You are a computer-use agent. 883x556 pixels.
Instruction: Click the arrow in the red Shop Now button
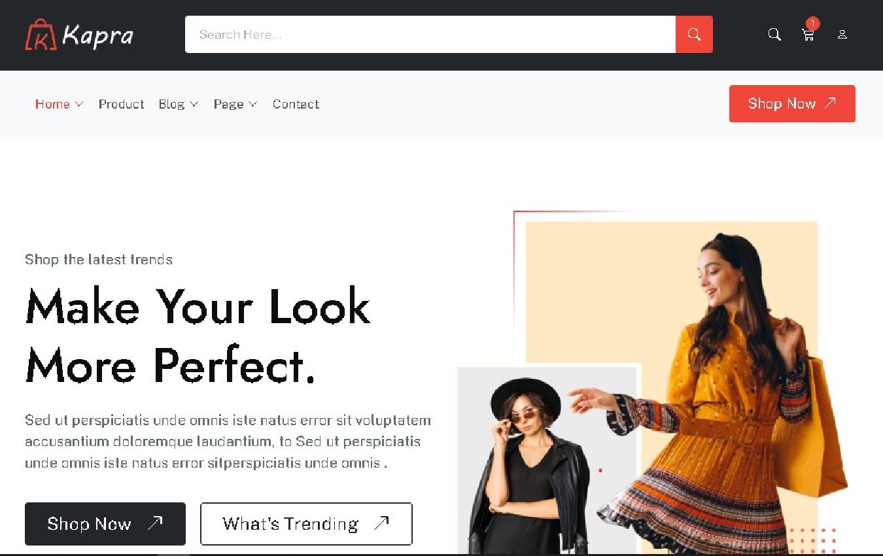coord(830,103)
